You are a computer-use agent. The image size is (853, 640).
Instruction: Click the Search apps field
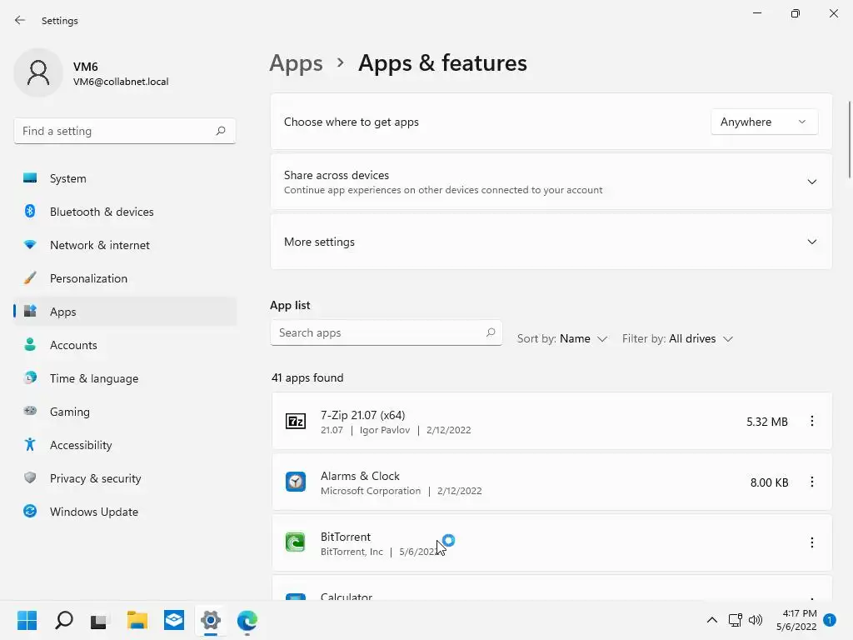click(x=379, y=332)
